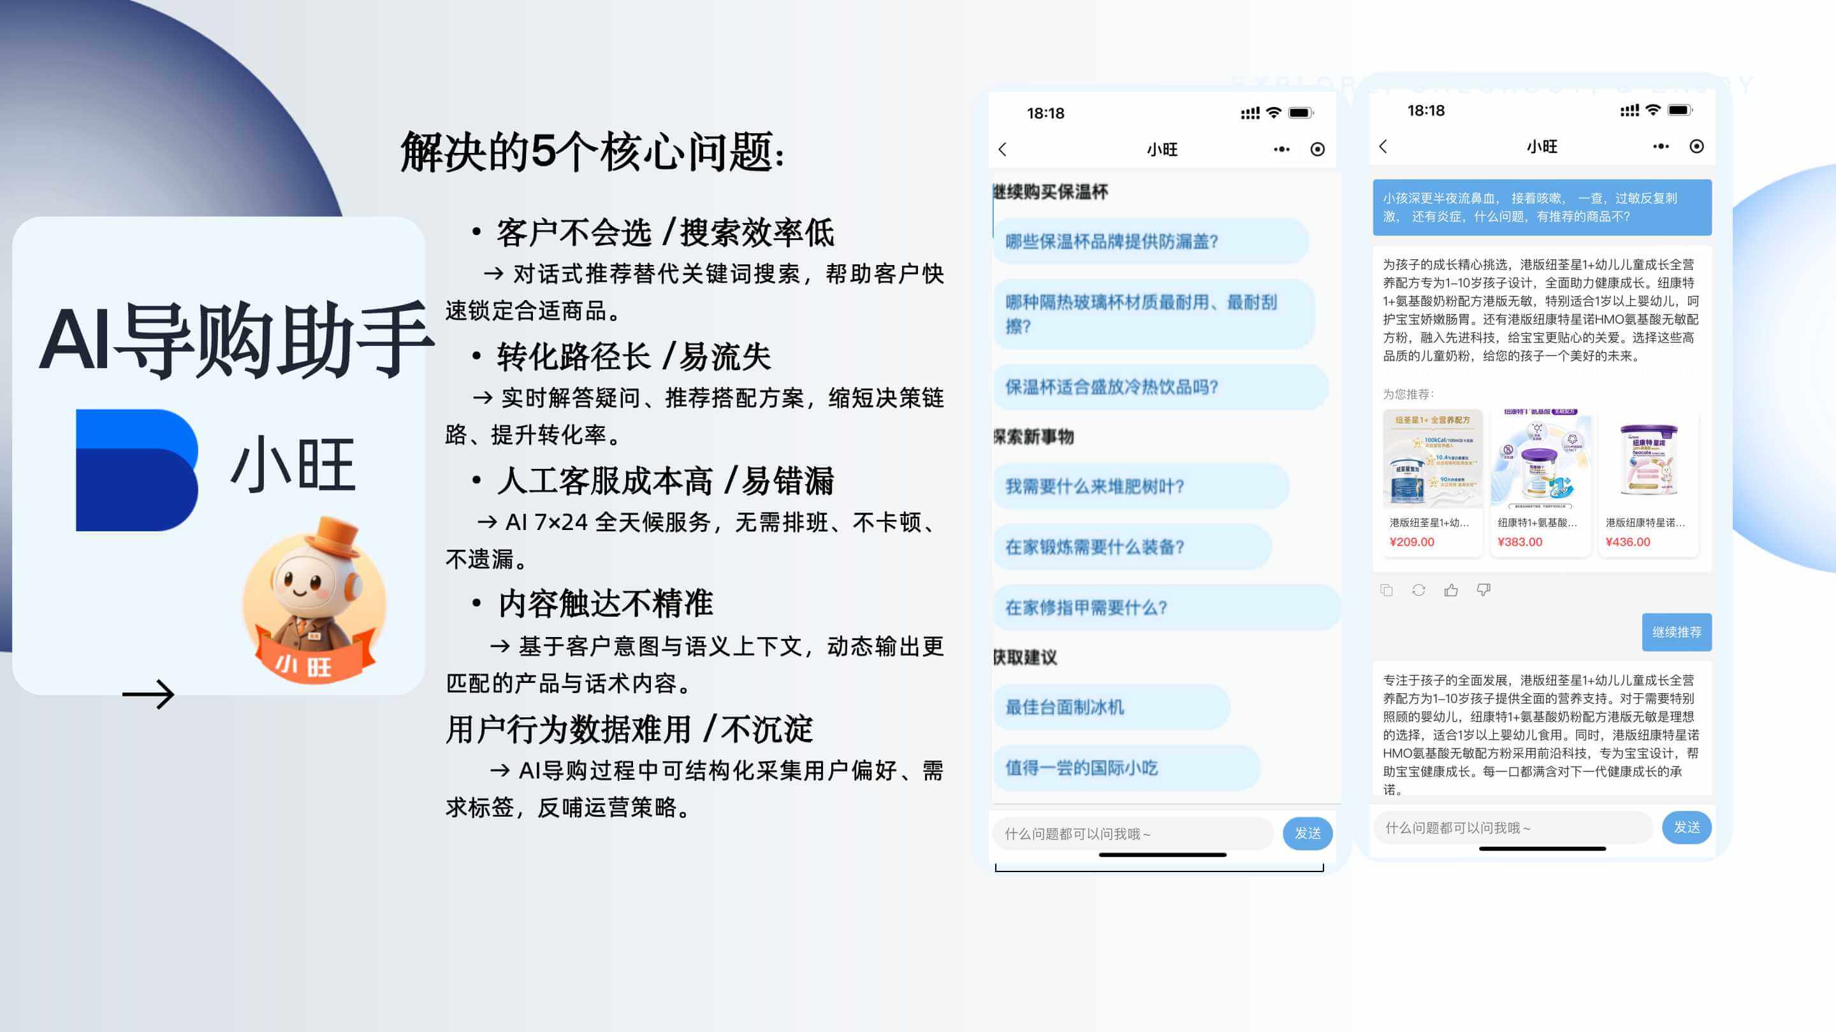Click Wi-Fi icon in right phone status bar

1654,110
